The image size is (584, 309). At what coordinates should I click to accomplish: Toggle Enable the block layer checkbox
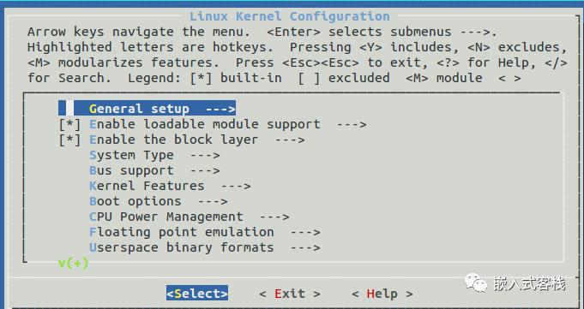coord(70,140)
